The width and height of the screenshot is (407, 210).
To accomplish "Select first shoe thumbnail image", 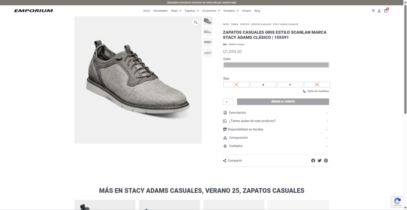I will (207, 21).
